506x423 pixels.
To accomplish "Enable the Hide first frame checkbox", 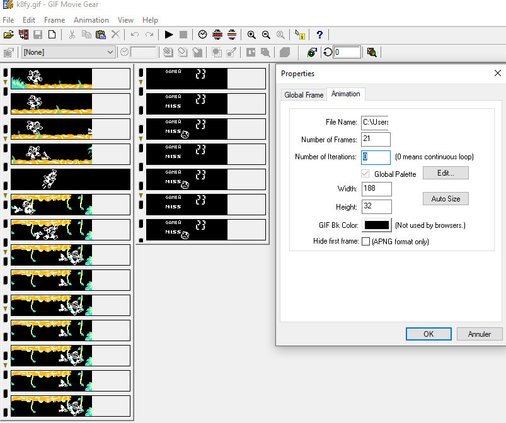I will [x=365, y=242].
